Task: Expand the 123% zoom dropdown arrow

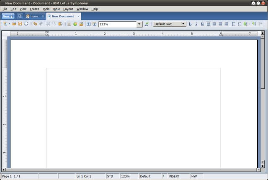Action: 139,24
